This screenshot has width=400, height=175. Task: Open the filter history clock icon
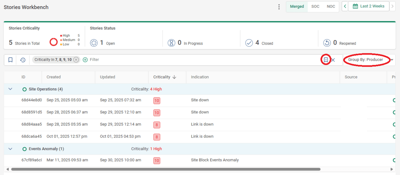[23, 60]
